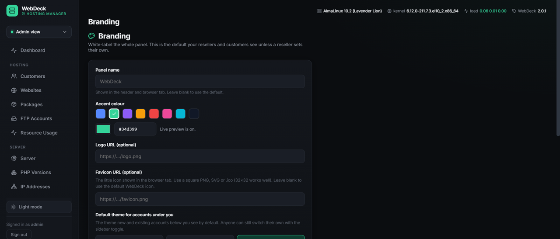Choose the purple accent colour

(x=127, y=114)
